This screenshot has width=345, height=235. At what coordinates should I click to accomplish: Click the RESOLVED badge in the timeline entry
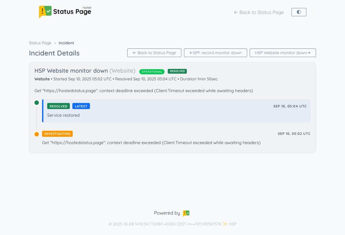[x=58, y=106]
